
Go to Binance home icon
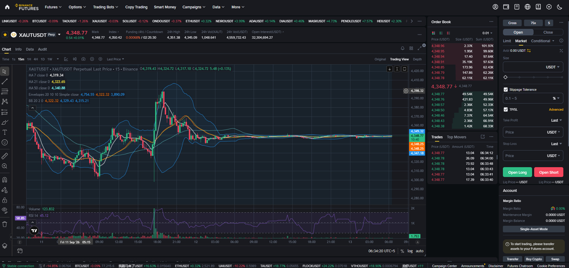pos(7,7)
